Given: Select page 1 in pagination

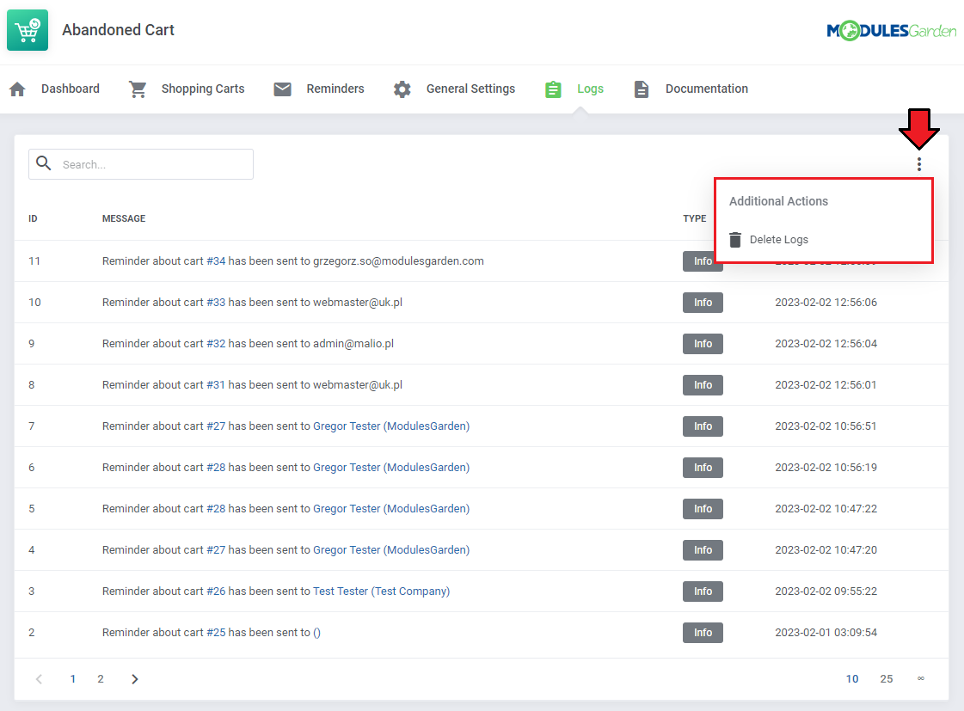Looking at the screenshot, I should pyautogui.click(x=72, y=679).
